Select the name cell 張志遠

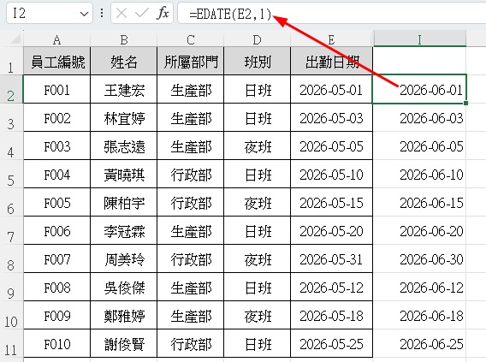point(124,145)
